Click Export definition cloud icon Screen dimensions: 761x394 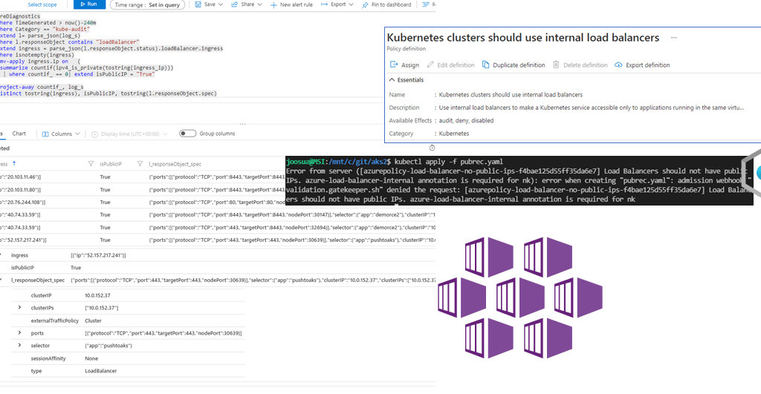pyautogui.click(x=618, y=65)
